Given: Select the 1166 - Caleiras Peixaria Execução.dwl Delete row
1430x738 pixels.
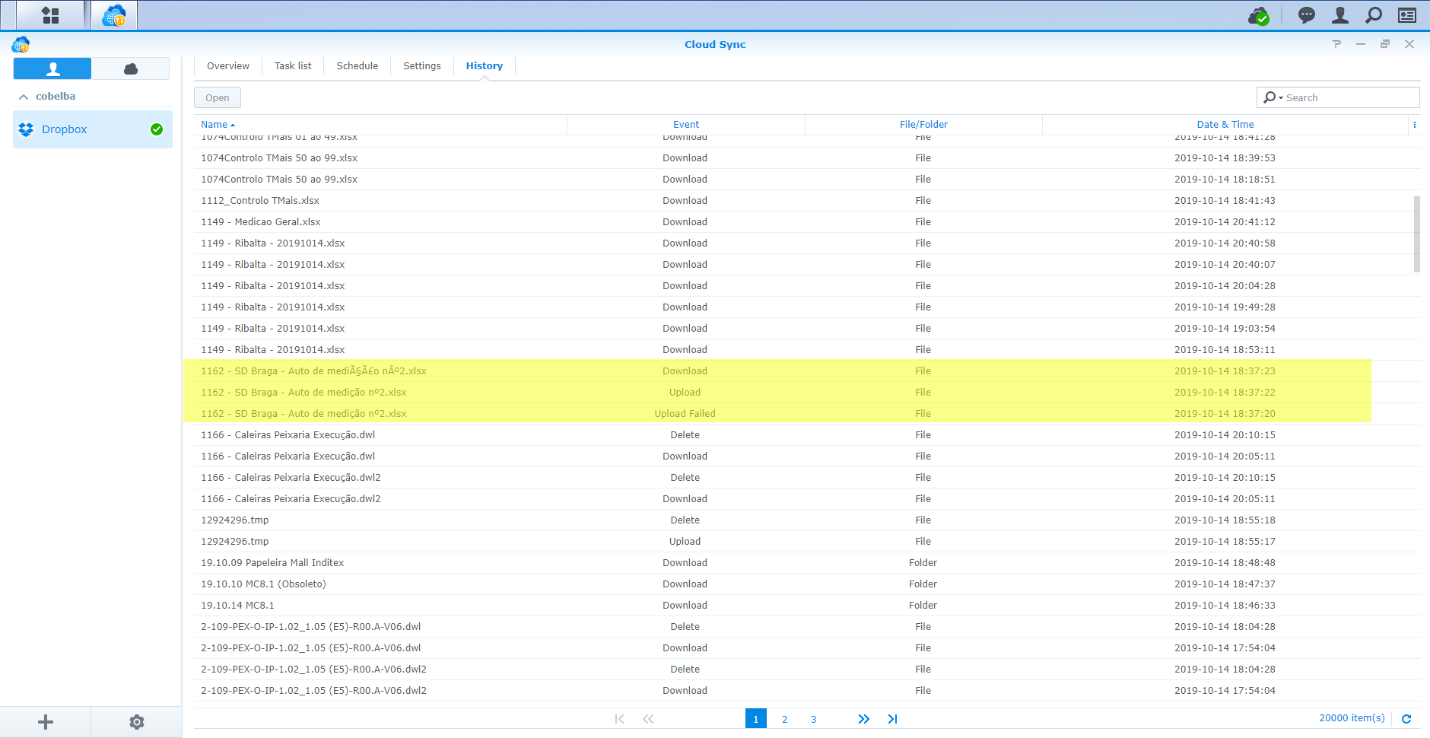Looking at the screenshot, I should [x=802, y=435].
